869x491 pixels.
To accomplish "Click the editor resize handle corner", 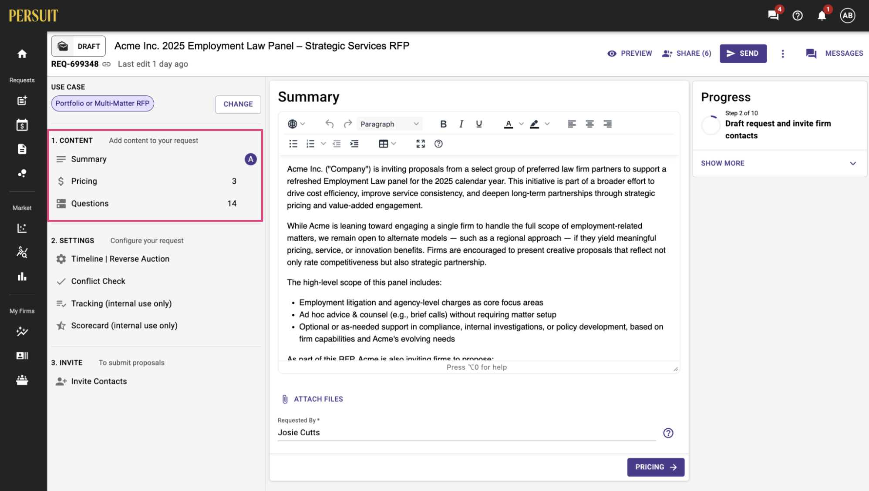I will pos(676,369).
